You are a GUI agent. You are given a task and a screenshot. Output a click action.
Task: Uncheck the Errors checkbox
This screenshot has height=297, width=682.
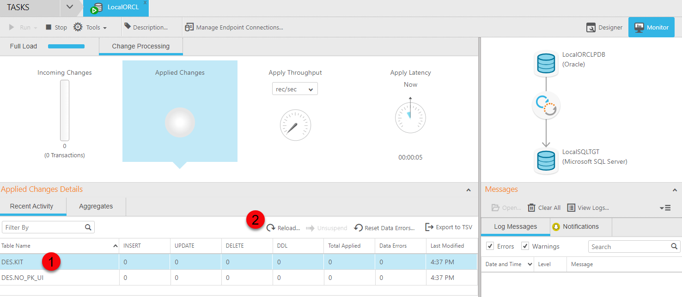490,246
